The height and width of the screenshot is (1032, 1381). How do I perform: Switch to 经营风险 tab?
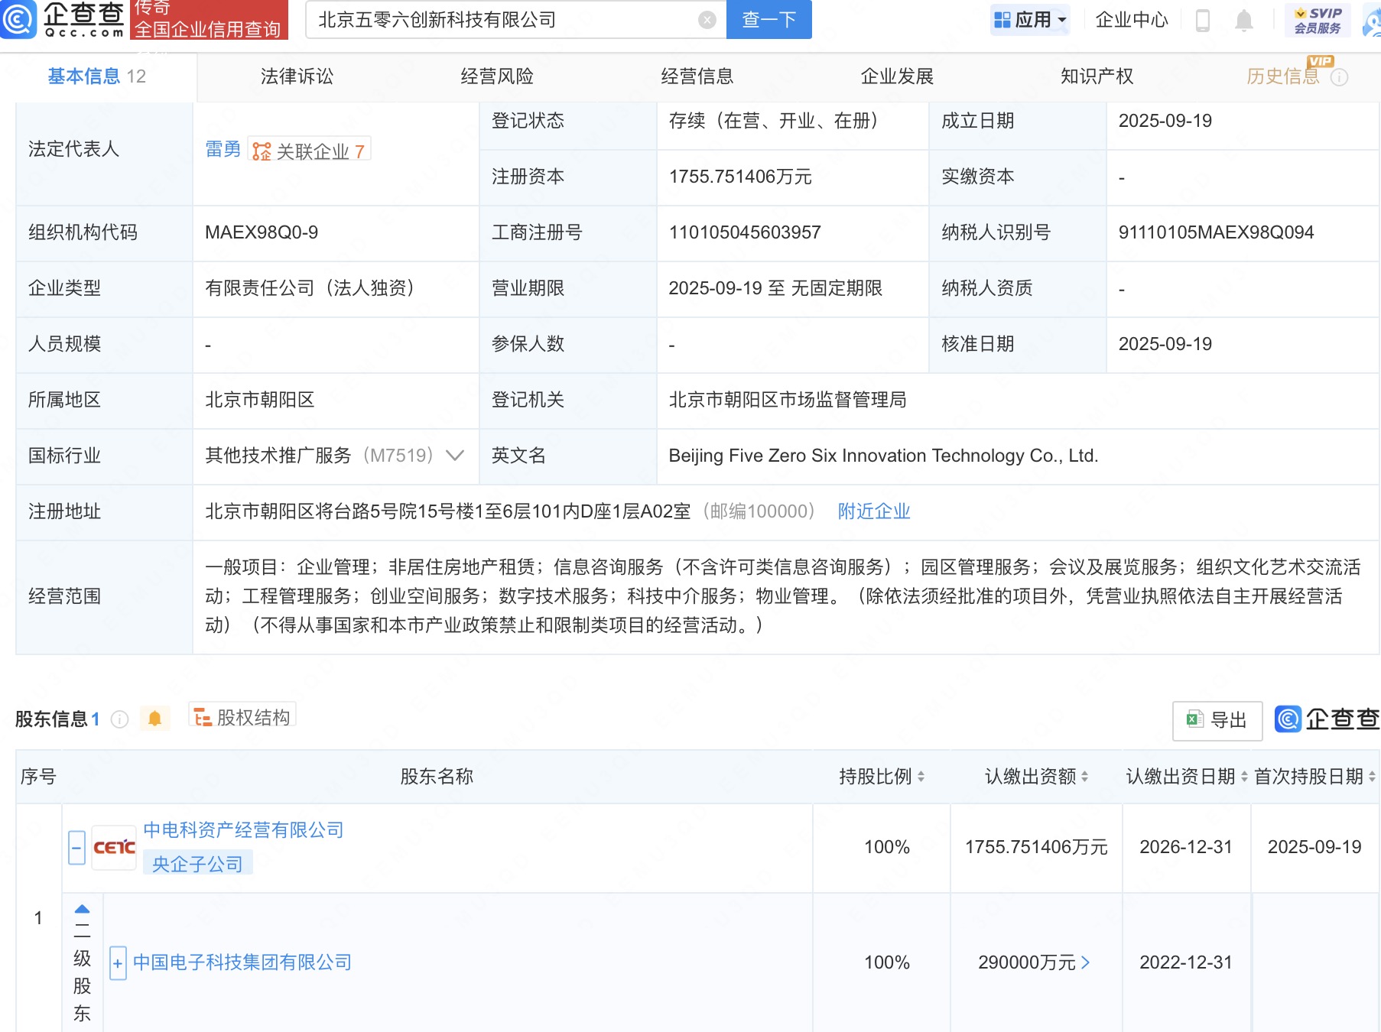[497, 76]
